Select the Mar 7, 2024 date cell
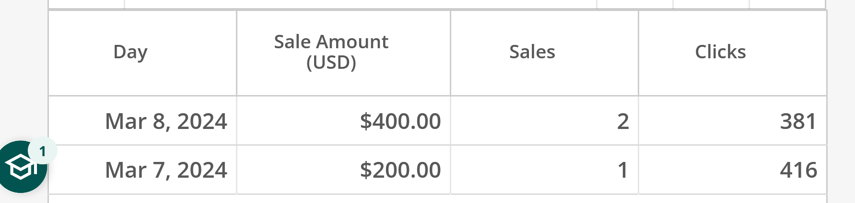 click(x=142, y=170)
